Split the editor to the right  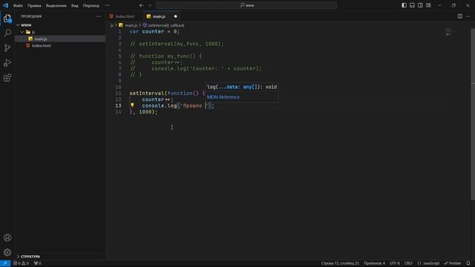(460, 16)
